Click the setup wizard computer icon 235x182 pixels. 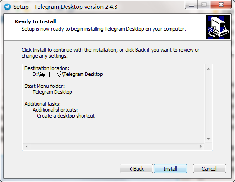coord(218,27)
